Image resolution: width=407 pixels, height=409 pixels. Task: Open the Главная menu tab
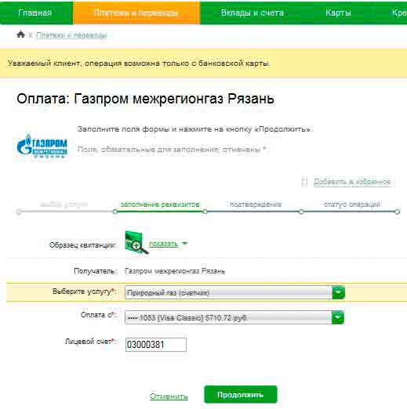[35, 13]
